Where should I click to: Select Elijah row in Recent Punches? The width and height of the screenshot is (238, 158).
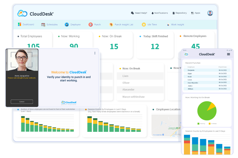pos(207,73)
